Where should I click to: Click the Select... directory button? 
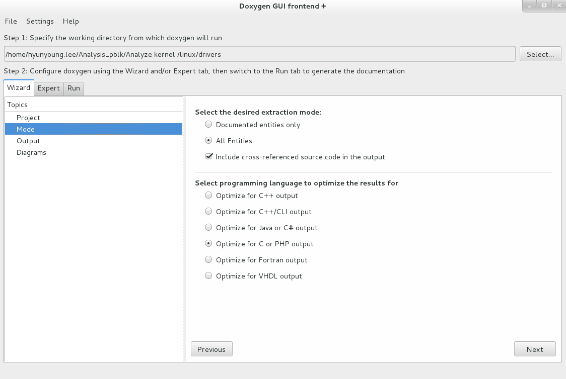(540, 54)
